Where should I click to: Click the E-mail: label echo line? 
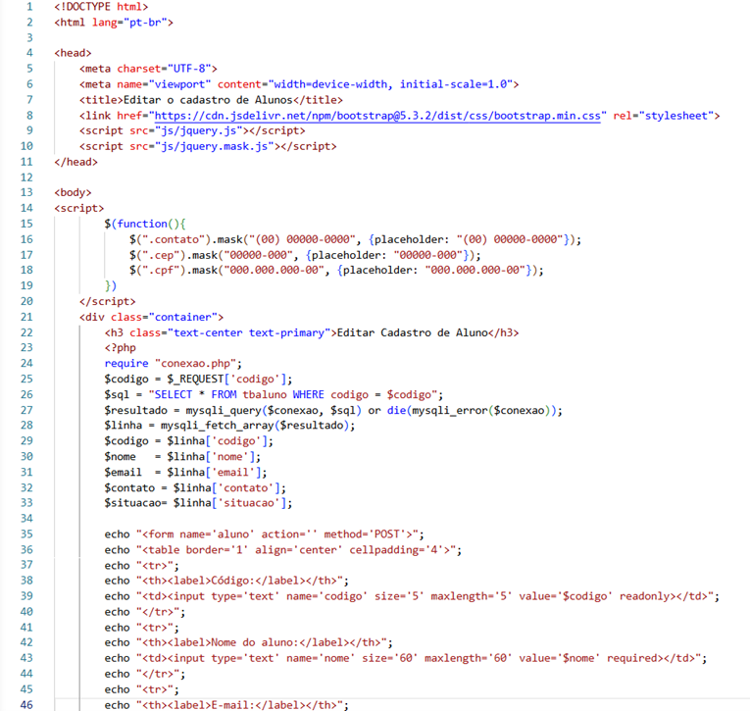226,705
